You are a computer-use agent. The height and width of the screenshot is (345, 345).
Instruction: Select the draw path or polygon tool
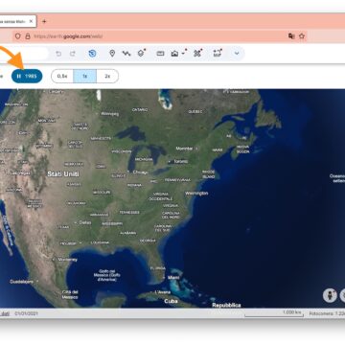126,54
